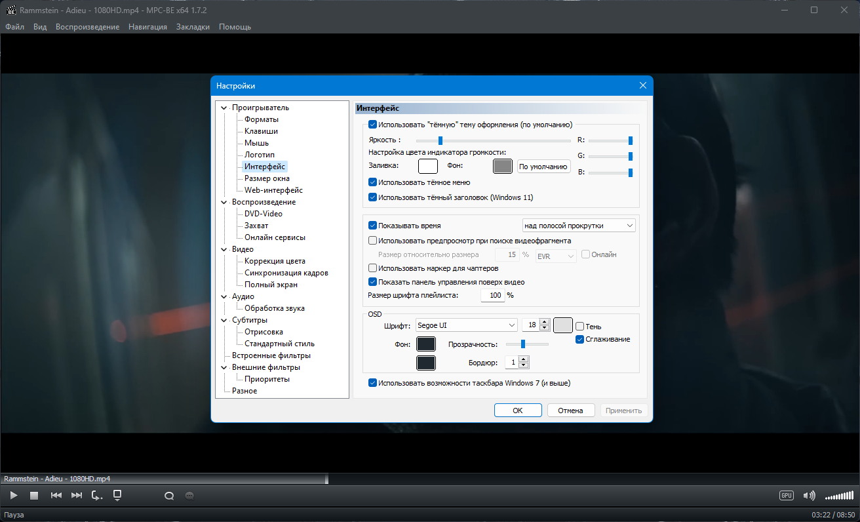Click the OSD font size field showing 18
860x522 pixels.
tap(531, 325)
